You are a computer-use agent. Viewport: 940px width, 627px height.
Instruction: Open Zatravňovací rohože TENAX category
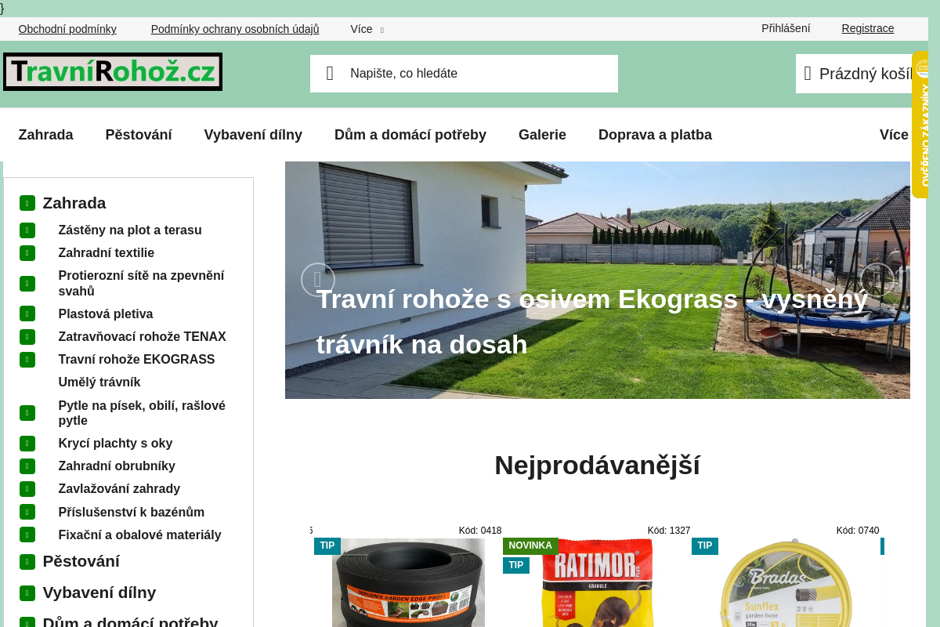tap(143, 337)
